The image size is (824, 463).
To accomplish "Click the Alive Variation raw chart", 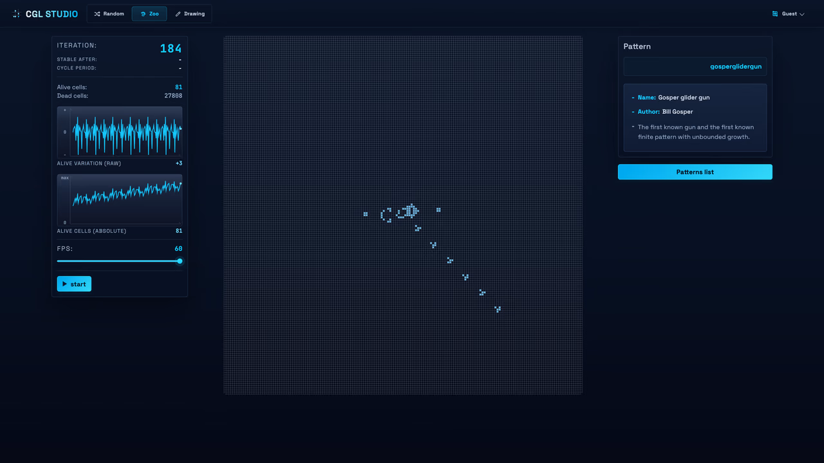I will 120,132.
